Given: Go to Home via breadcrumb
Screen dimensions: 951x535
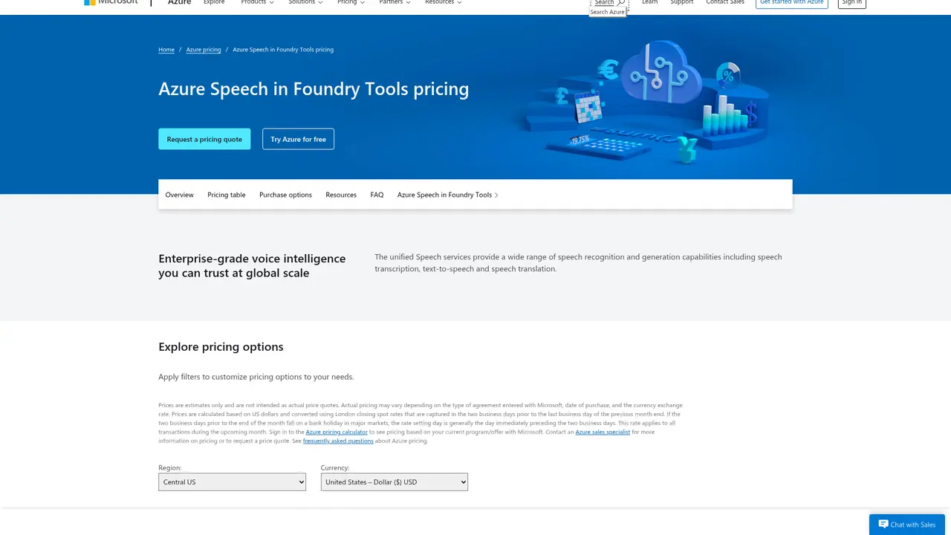Looking at the screenshot, I should click(x=166, y=50).
